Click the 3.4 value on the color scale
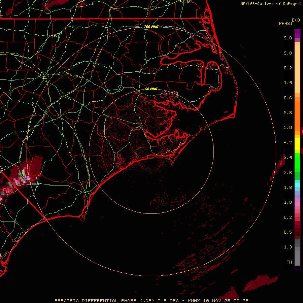 [288, 158]
